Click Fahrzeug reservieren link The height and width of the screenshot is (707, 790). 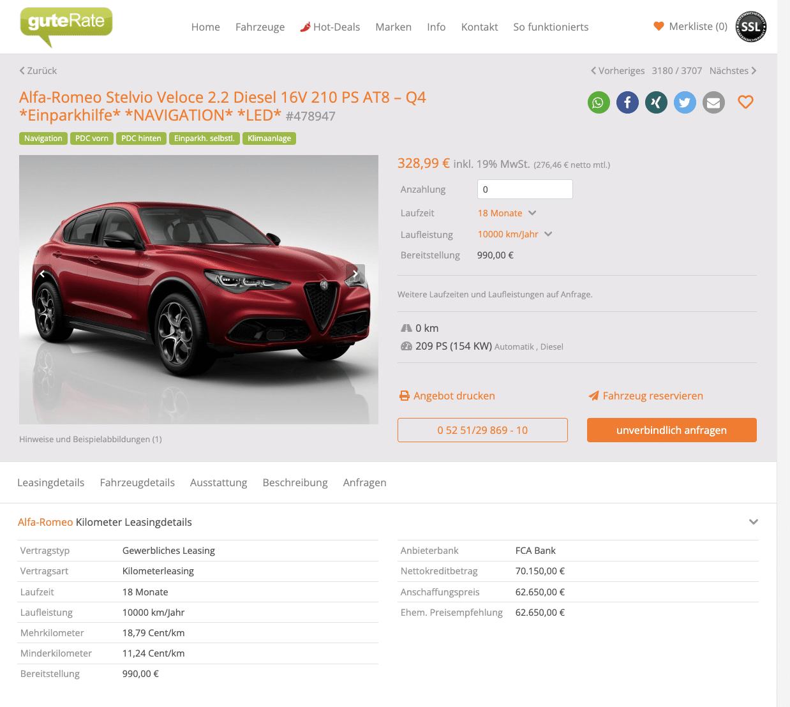(646, 396)
